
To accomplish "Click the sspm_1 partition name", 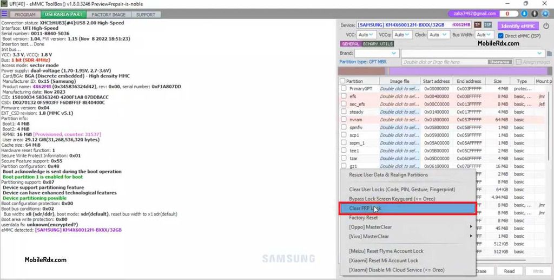I will (357, 143).
